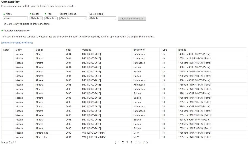Viewport: 250px width, 145px height.
Task: Go to previous page arrow
Action: point(115,142)
